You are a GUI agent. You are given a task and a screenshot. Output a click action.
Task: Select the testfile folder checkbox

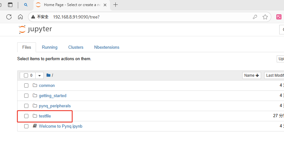[26, 116]
